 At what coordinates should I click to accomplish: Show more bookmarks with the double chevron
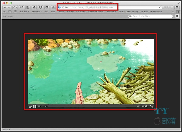click(x=173, y=11)
